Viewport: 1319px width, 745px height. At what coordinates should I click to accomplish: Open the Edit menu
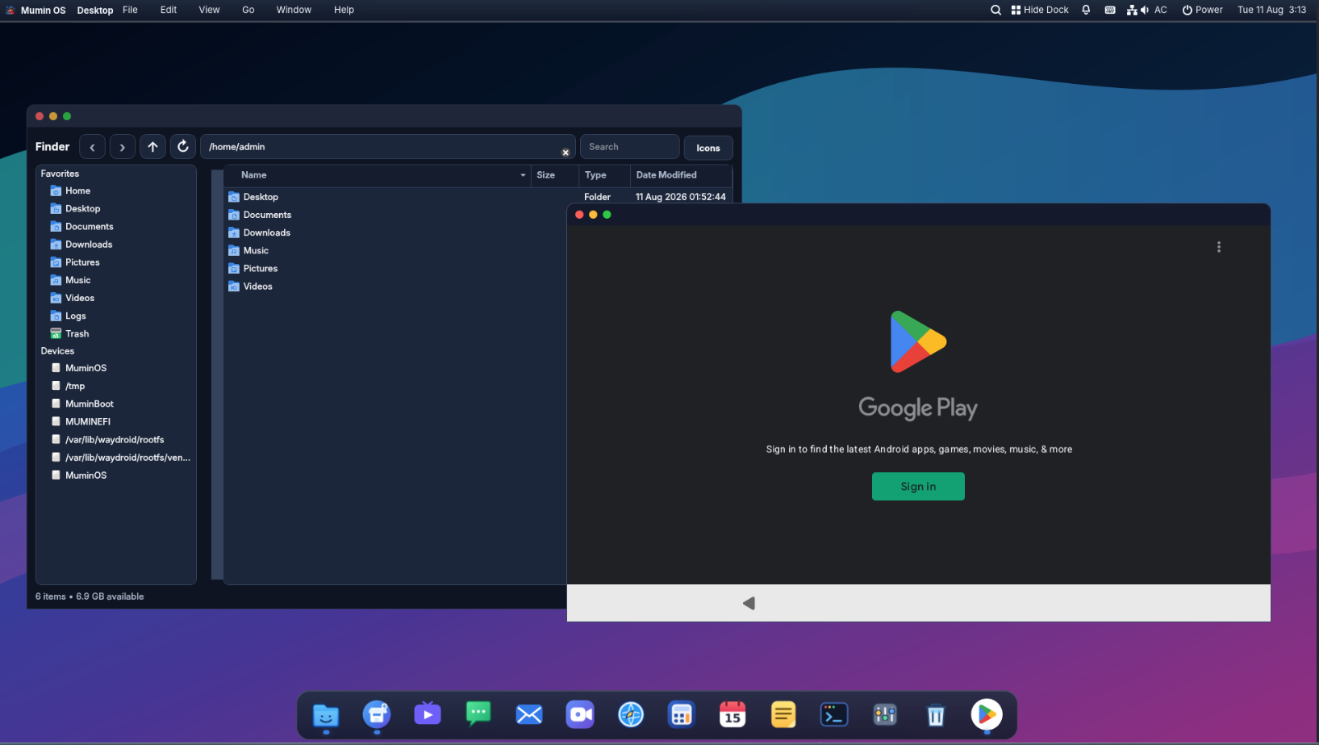[x=169, y=10]
